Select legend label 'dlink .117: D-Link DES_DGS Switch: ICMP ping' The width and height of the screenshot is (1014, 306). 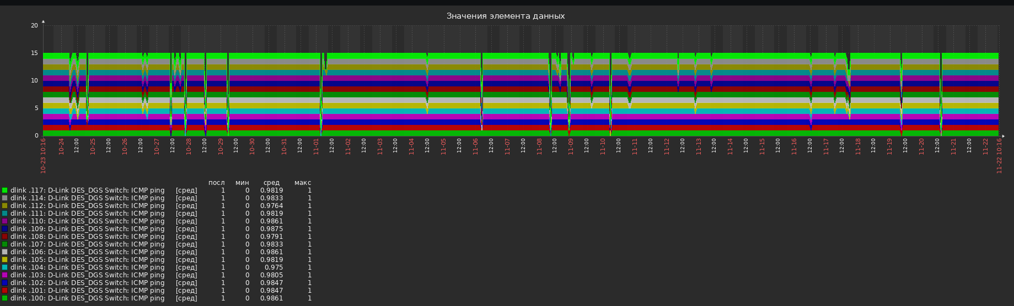tap(87, 190)
